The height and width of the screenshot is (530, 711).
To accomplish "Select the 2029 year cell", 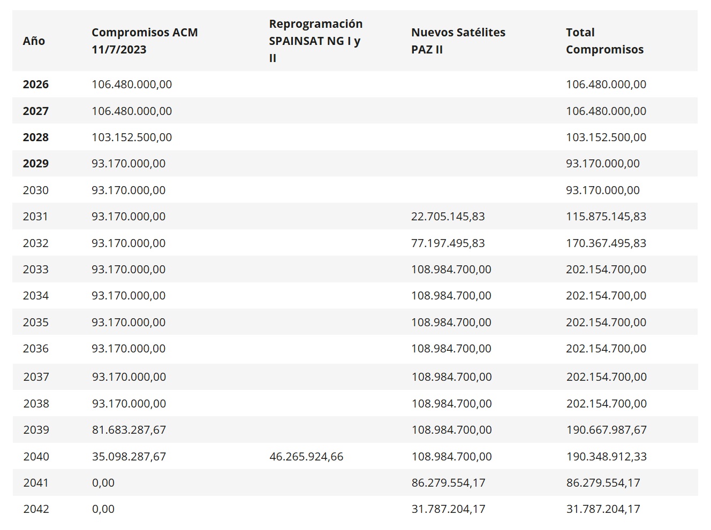I will tap(35, 164).
